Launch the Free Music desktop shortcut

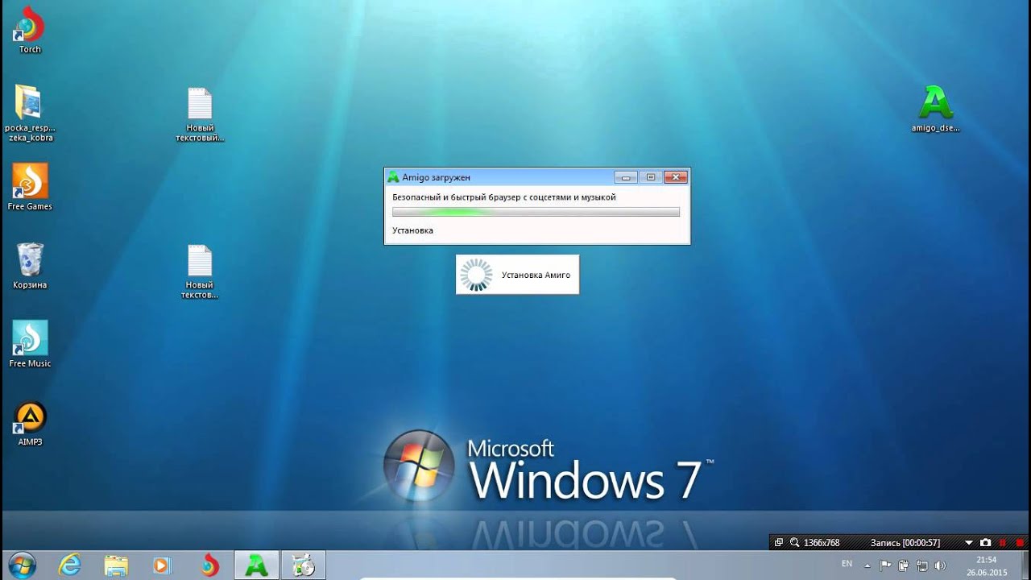click(30, 344)
